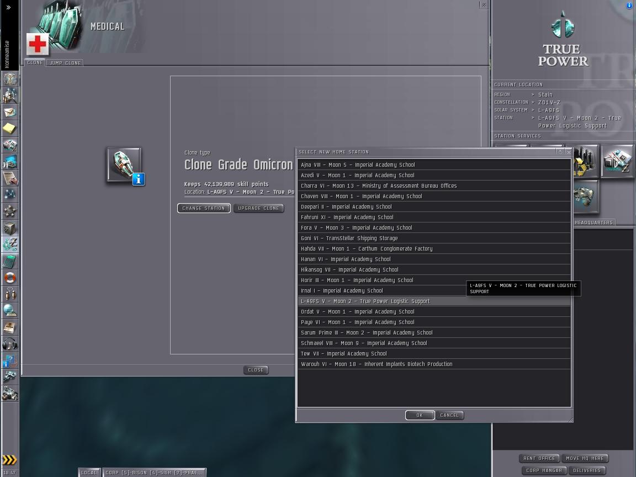Click the Rent Office button
This screenshot has width=636, height=477.
539,458
